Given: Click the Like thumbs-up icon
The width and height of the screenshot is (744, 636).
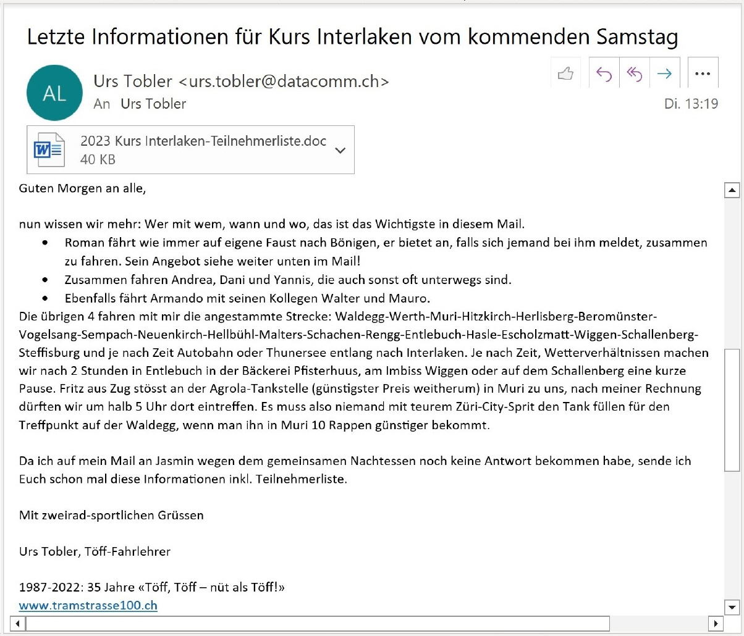Looking at the screenshot, I should point(565,74).
